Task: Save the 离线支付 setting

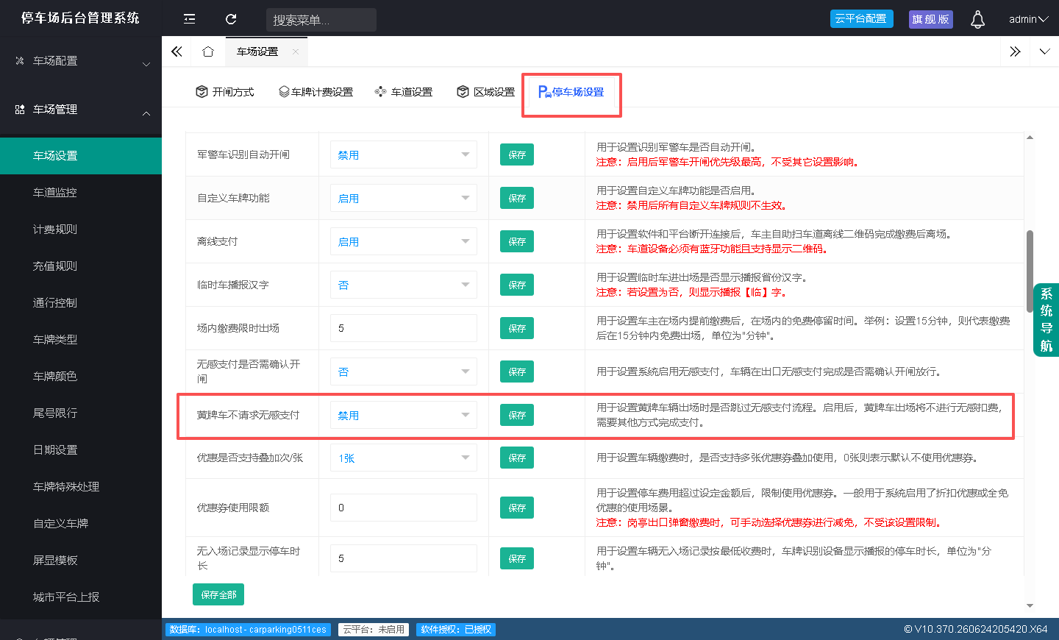Action: pos(517,241)
